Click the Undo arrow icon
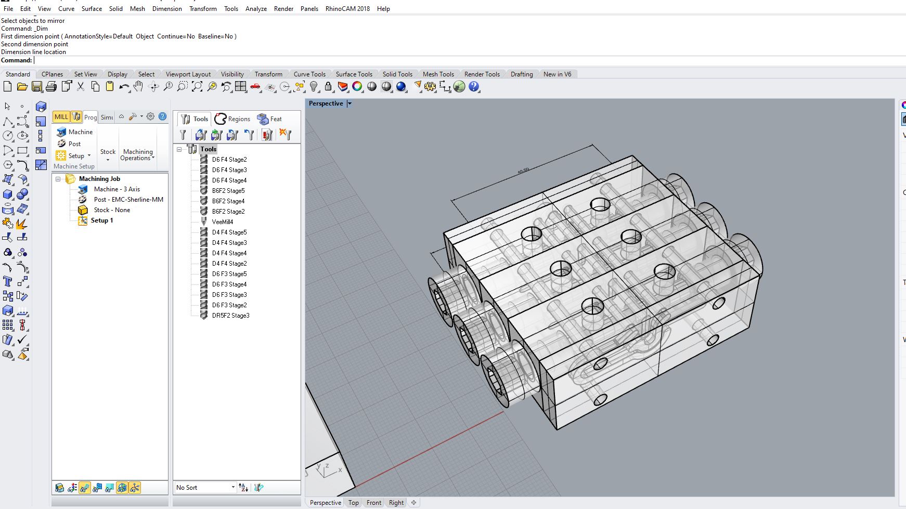The image size is (906, 509). coord(123,87)
